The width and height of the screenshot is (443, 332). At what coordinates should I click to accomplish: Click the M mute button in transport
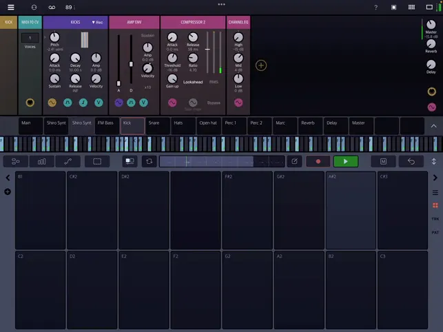click(x=383, y=161)
